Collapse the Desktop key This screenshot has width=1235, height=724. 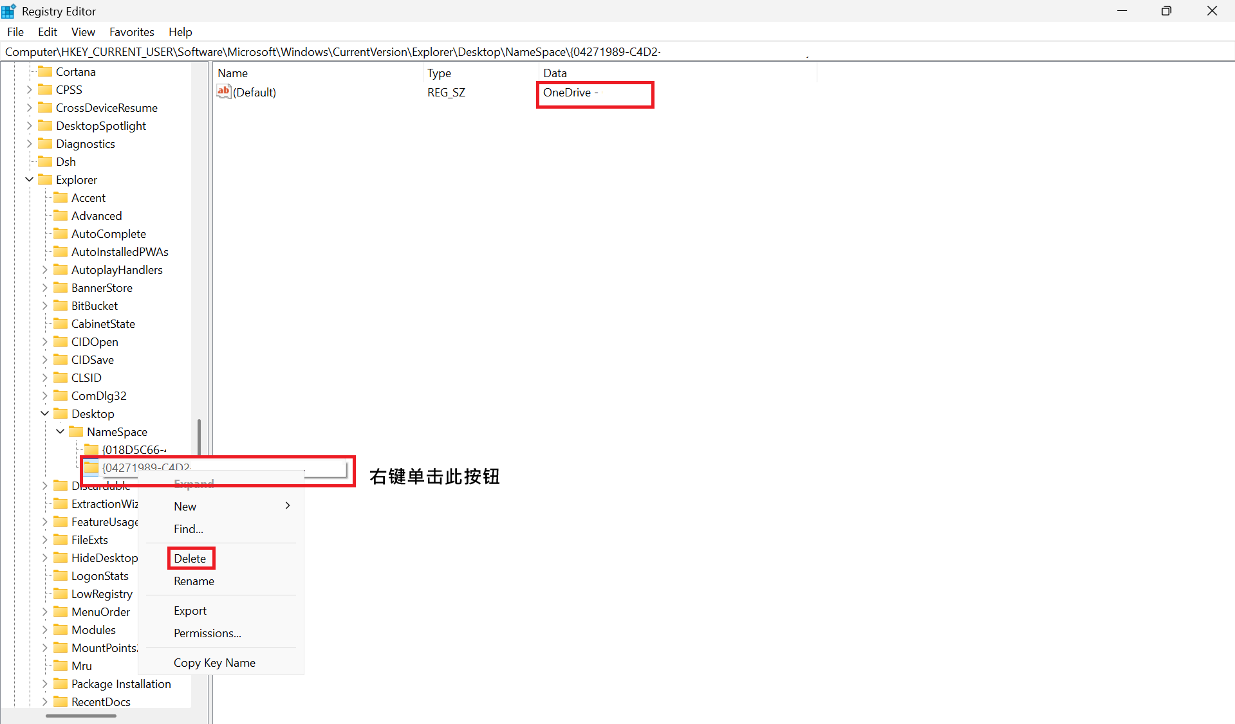(44, 413)
